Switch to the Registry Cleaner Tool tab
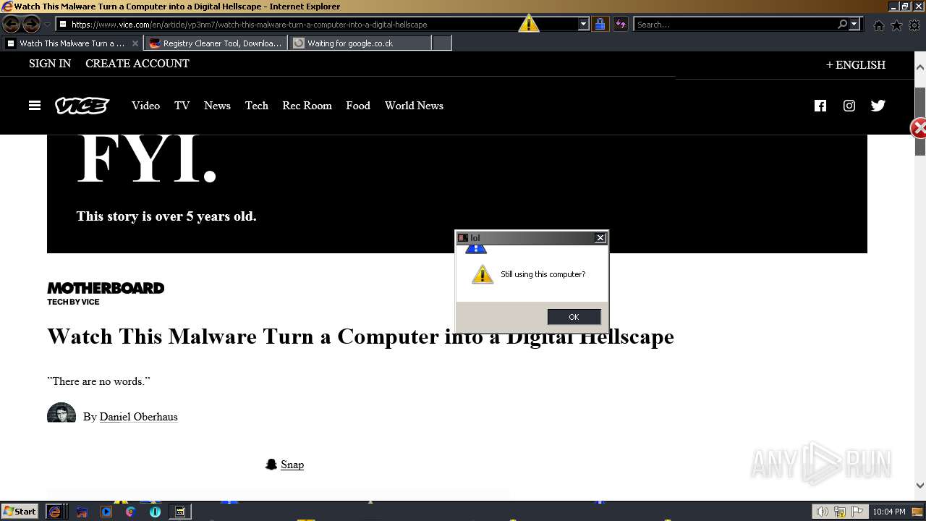The image size is (926, 521). (216, 43)
